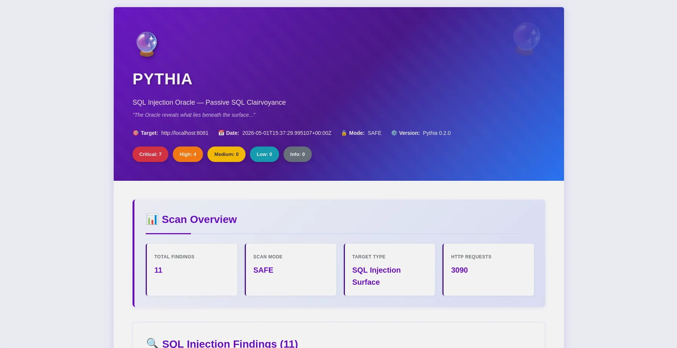Click the magnifier icon beside SQL Injection Findings

152,343
